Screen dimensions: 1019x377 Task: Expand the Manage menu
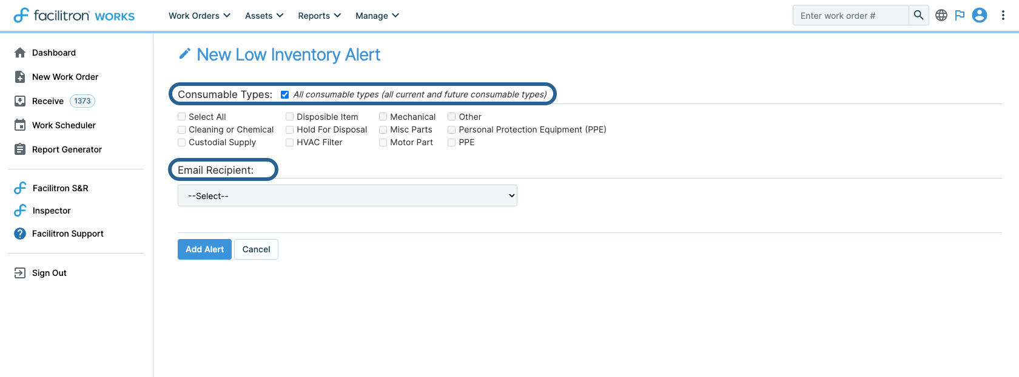click(x=377, y=16)
